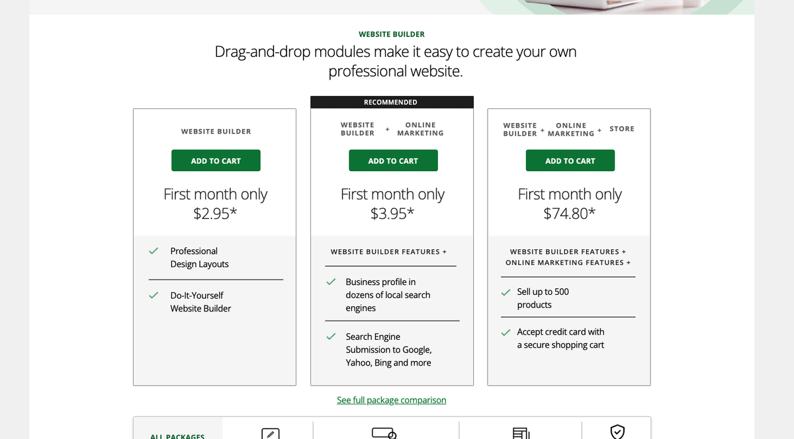The width and height of the screenshot is (794, 439).
Task: Add the $3.95 recommended plan to cart
Action: coord(393,160)
